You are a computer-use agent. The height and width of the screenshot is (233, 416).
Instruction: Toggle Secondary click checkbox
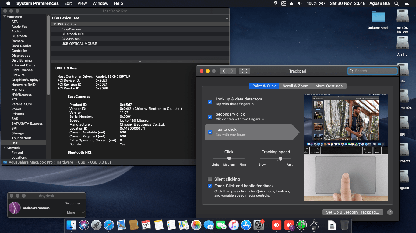coord(210,117)
